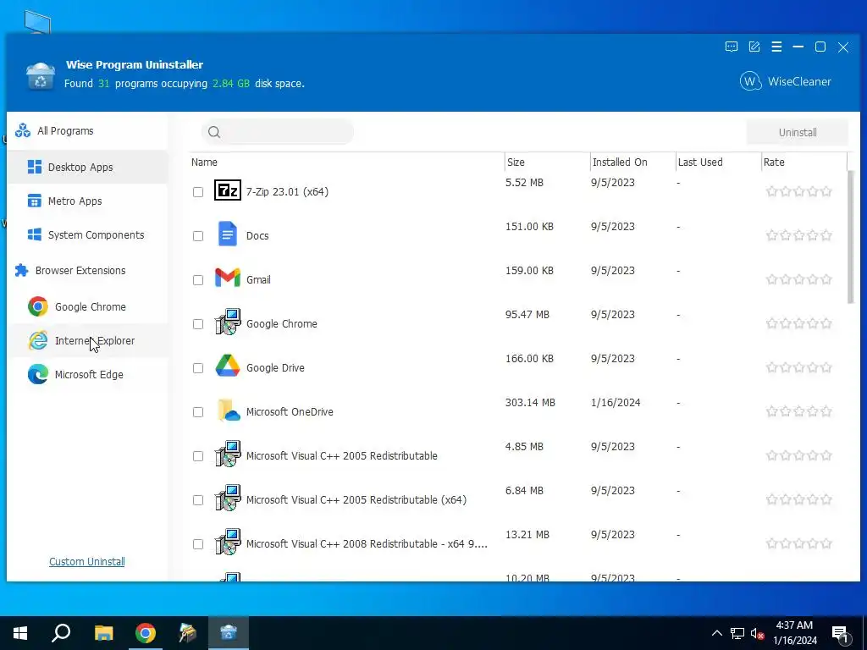
Task: Click the 1/16/2024 installed date
Action: pyautogui.click(x=616, y=402)
